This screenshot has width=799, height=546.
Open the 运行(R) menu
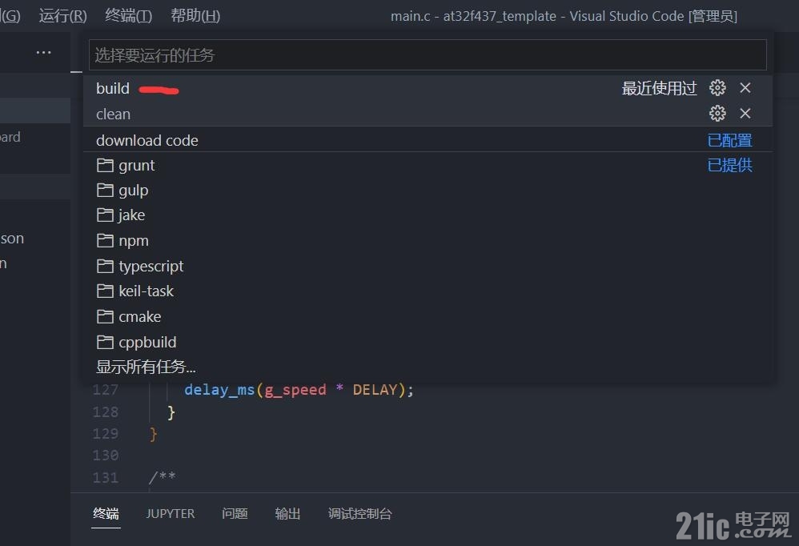pos(63,16)
